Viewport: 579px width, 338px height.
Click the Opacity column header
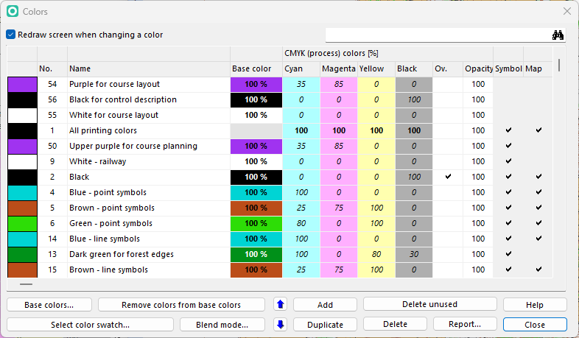coord(478,68)
